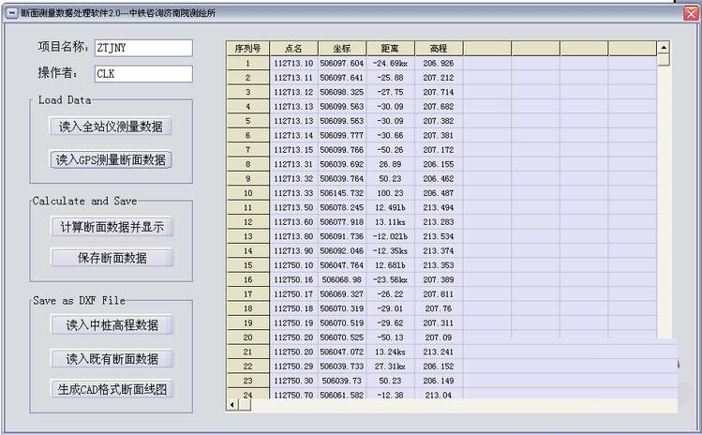
Task: Select row header 3 in the table
Action: 247,92
